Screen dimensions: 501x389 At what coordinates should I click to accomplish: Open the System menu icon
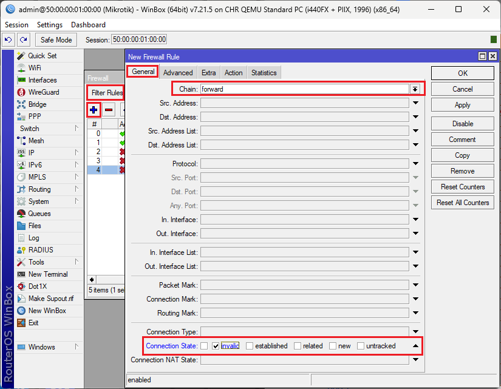tap(21, 201)
